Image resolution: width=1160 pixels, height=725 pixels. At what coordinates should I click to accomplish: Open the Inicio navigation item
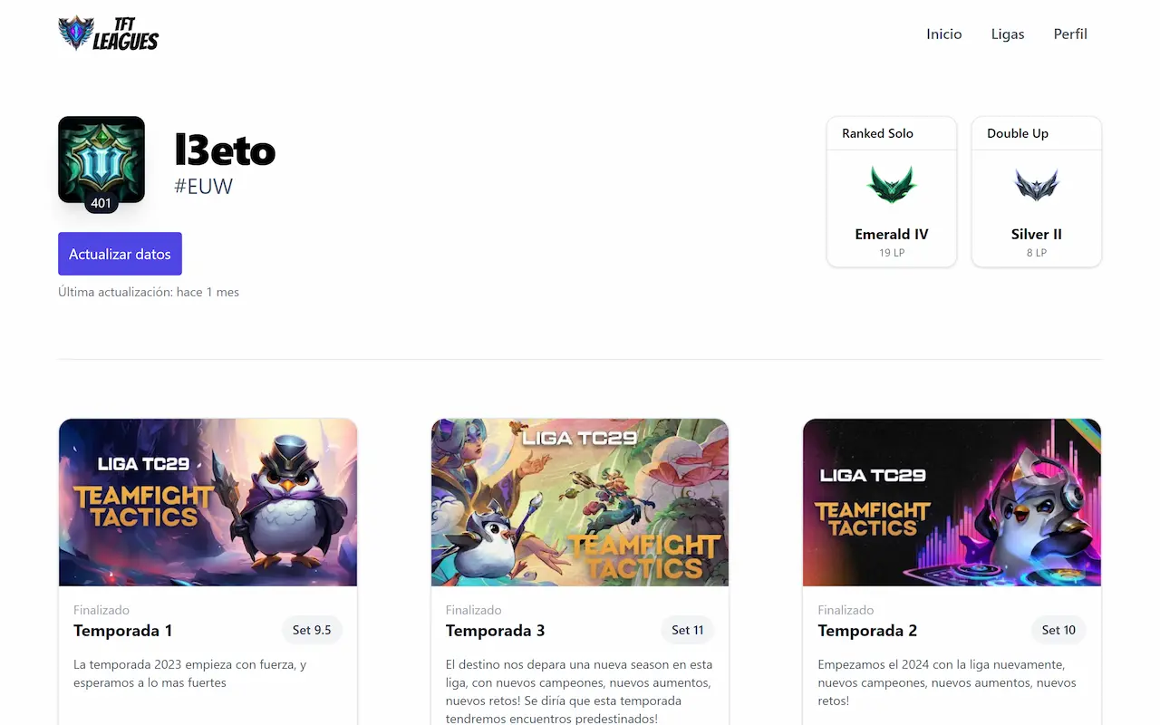coord(943,34)
